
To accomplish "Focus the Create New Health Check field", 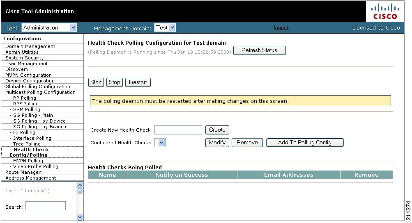I will (x=178, y=130).
